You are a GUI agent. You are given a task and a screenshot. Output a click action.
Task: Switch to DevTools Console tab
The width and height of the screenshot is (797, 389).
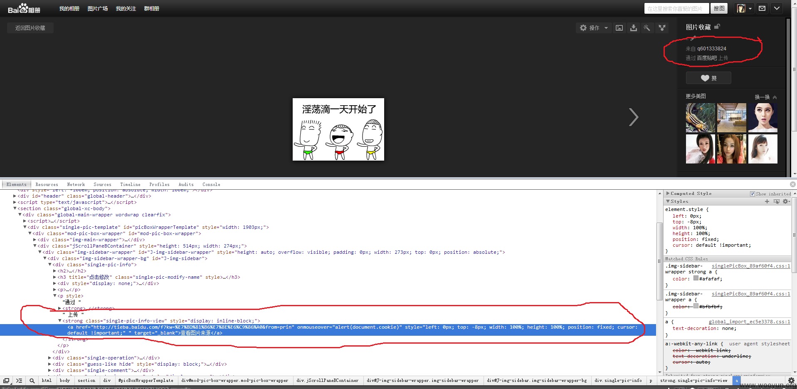211,184
